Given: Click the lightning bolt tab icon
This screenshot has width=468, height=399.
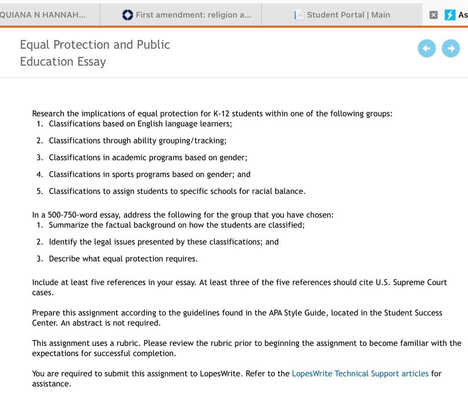Looking at the screenshot, I should (450, 15).
